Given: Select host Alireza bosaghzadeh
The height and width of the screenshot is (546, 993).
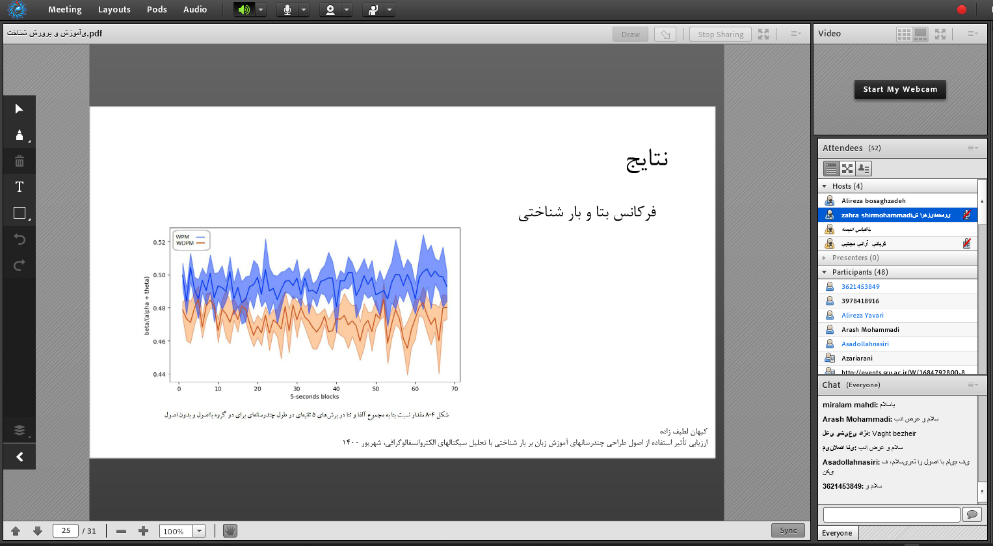Looking at the screenshot, I should (897, 200).
